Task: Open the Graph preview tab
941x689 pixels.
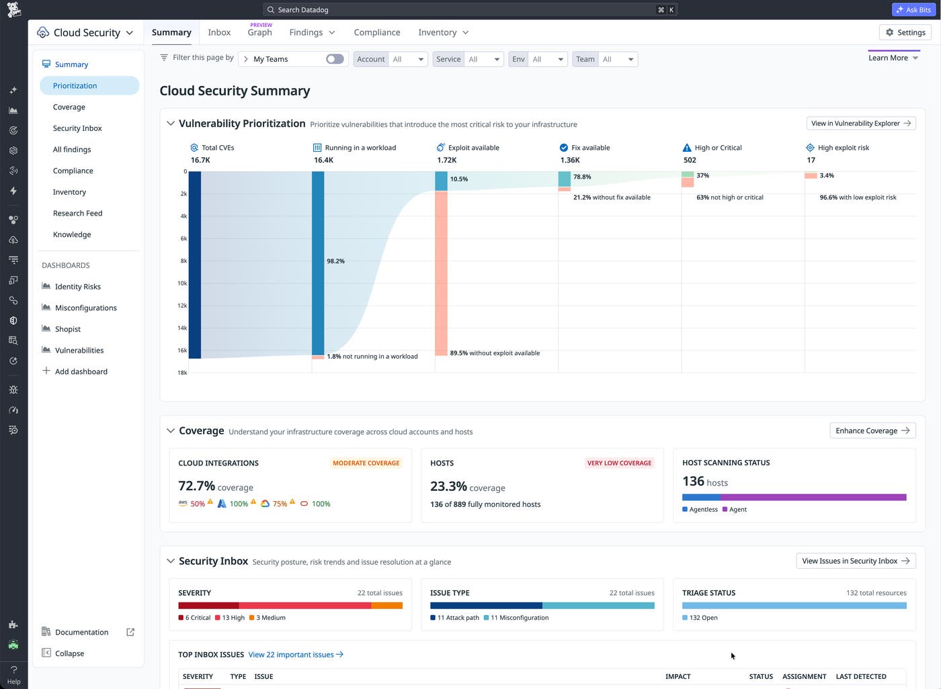Action: [260, 31]
